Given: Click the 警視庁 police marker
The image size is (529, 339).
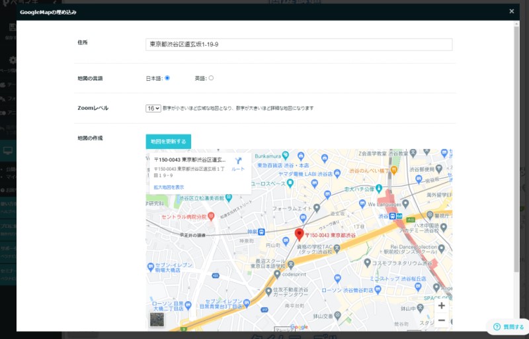Looking at the screenshot, I should click(x=430, y=215).
